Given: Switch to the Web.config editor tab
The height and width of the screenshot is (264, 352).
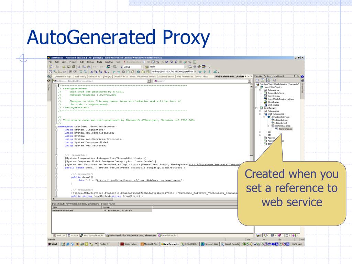Looking at the screenshot, I should [x=80, y=77].
